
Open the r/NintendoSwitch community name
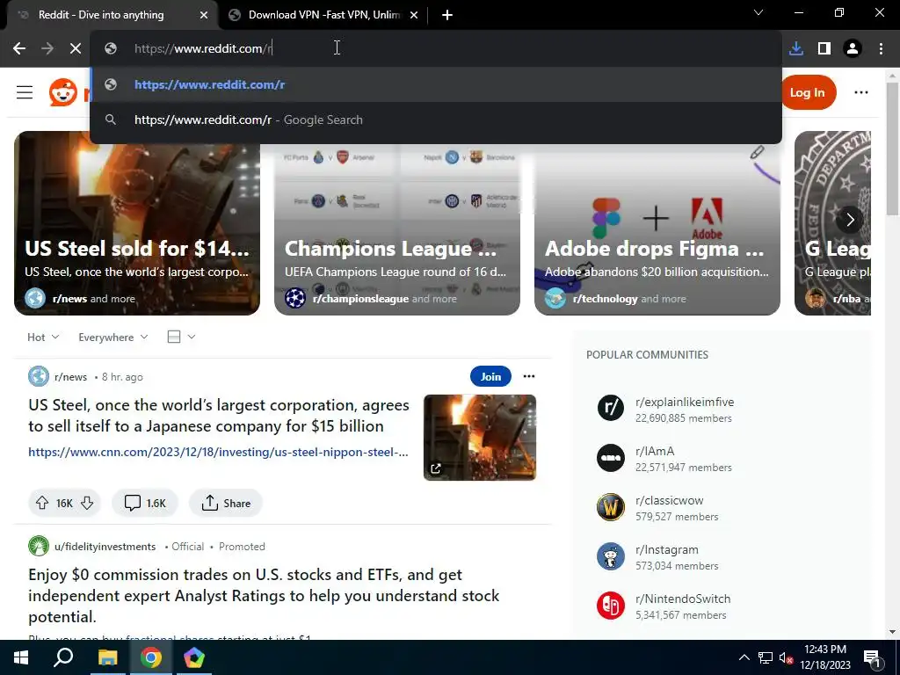click(x=682, y=599)
